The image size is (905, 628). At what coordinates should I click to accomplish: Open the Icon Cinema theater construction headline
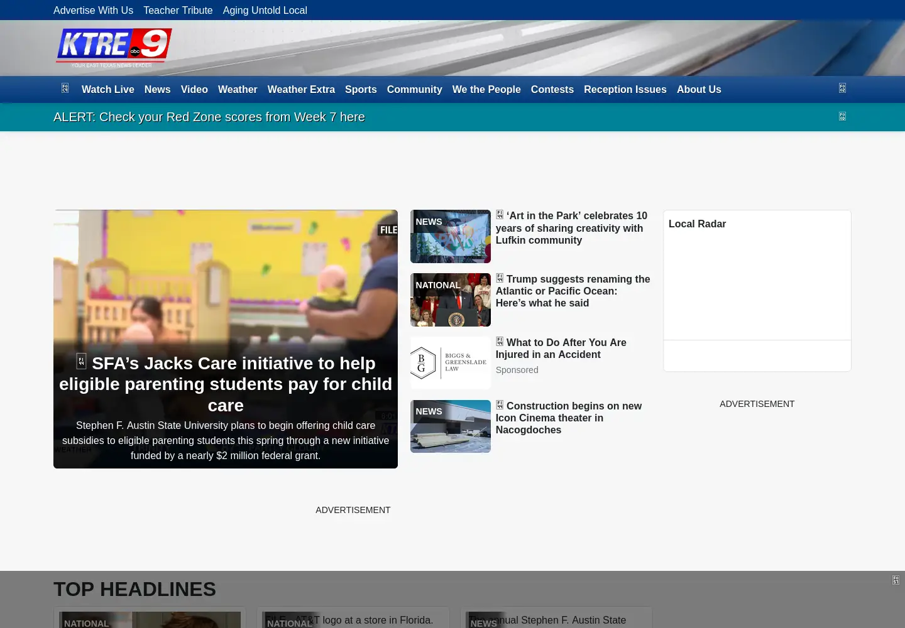coord(569,418)
